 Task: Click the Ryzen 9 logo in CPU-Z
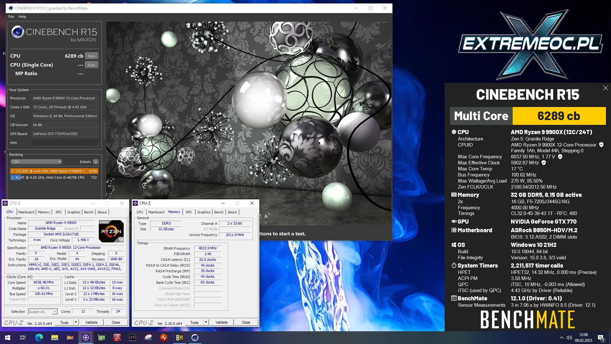click(x=111, y=231)
